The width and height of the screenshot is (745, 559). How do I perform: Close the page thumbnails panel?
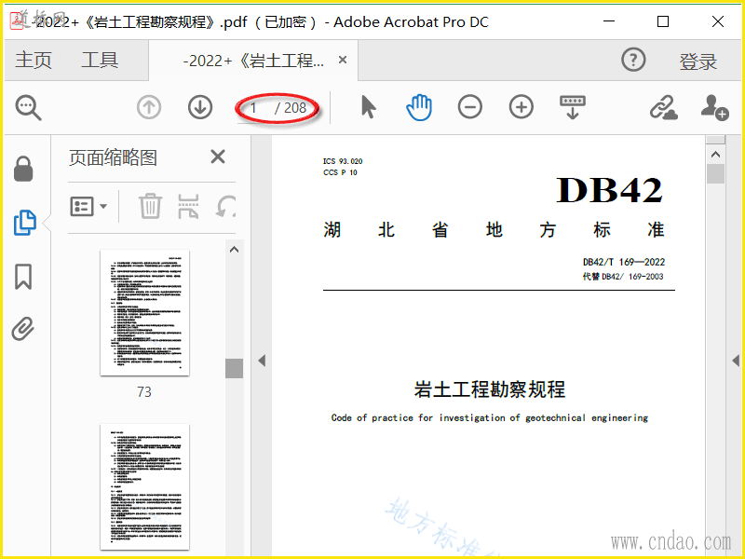[x=218, y=157]
